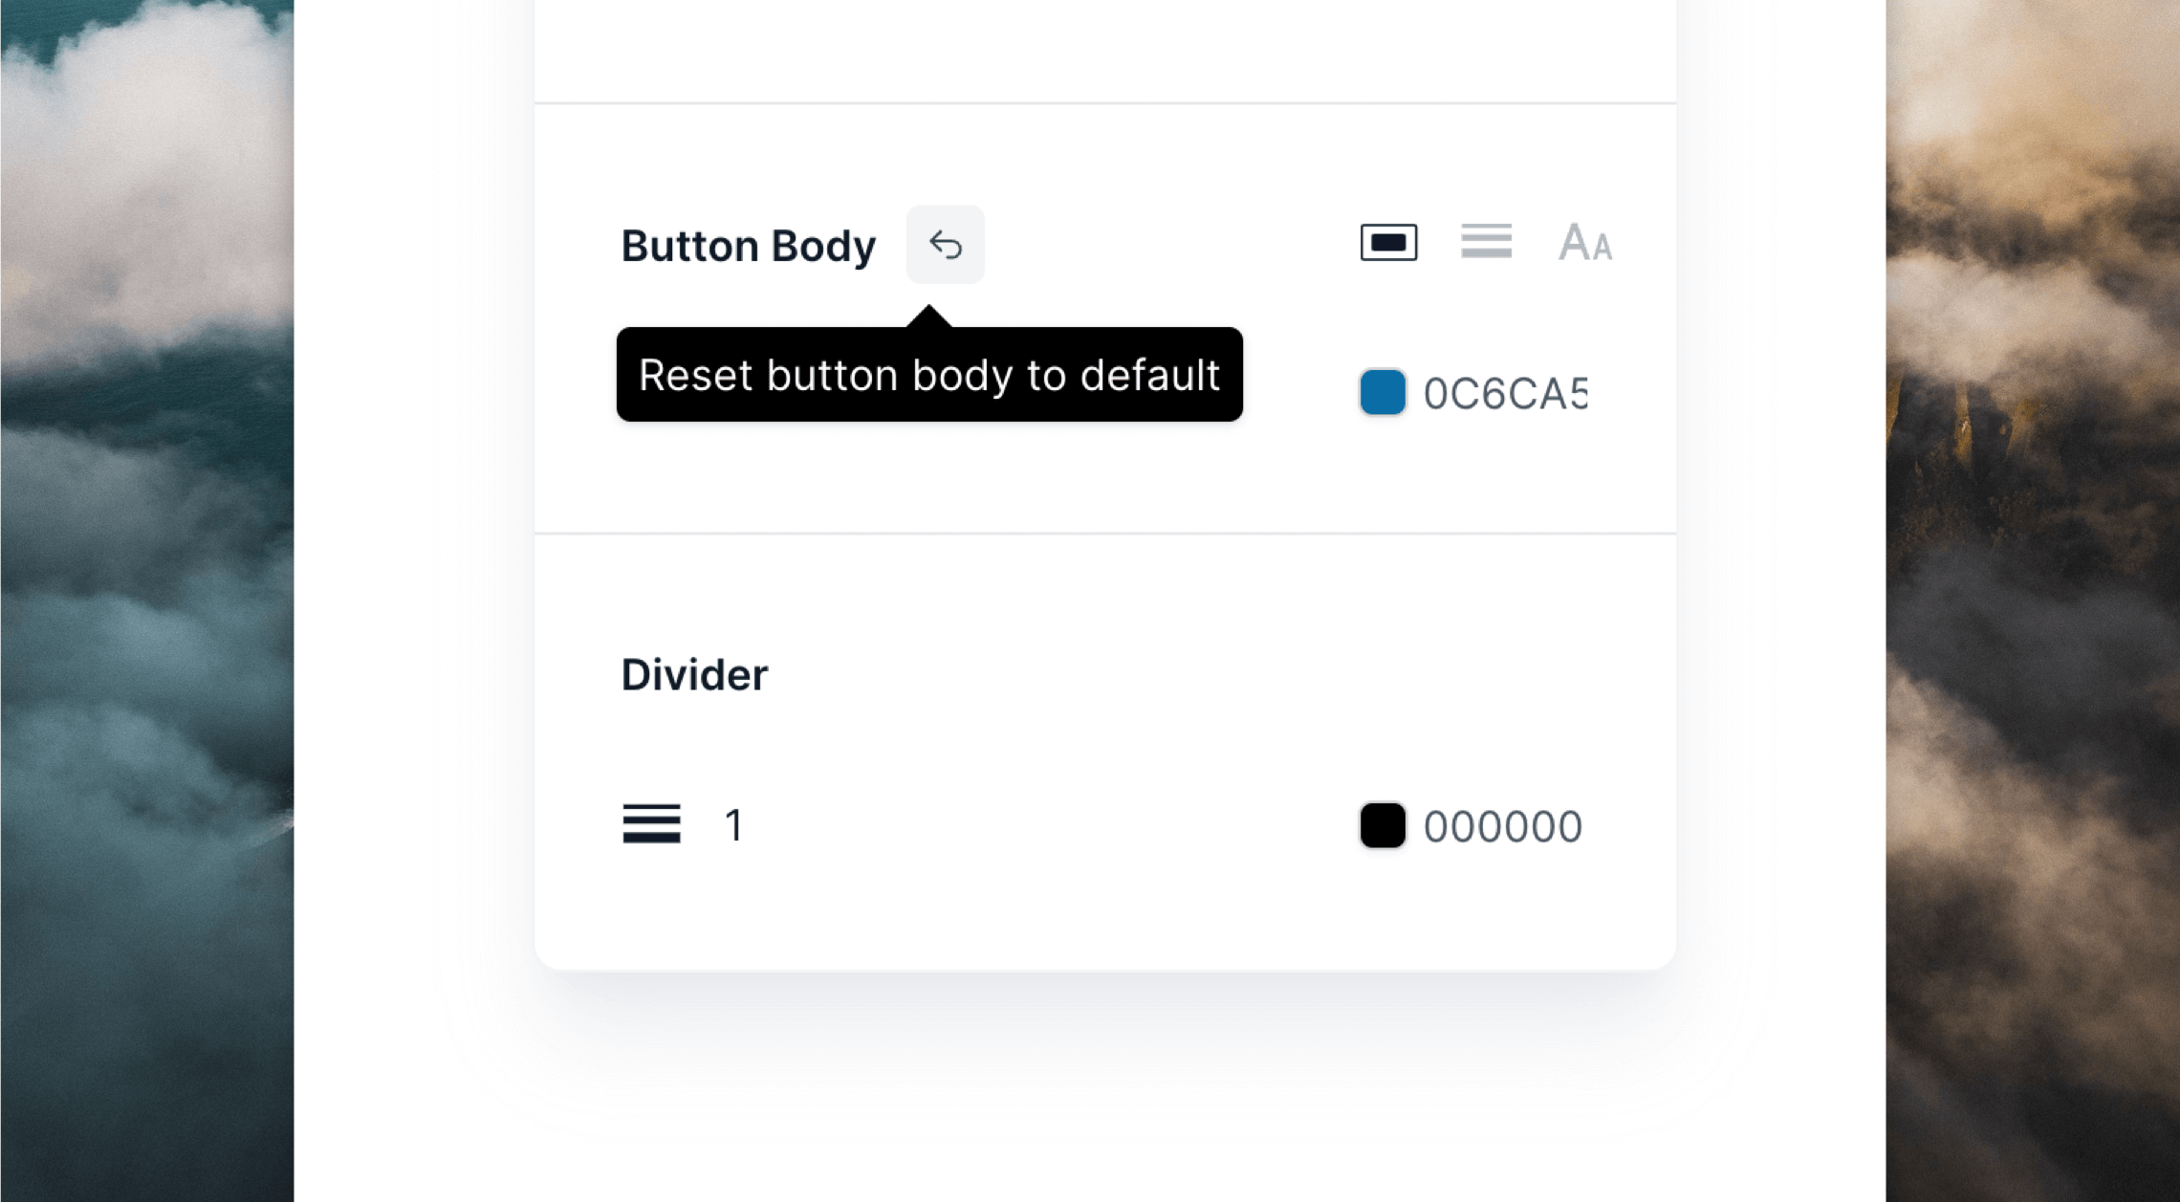Select the divider thickness value 1
This screenshot has height=1202, width=2180.
point(733,825)
